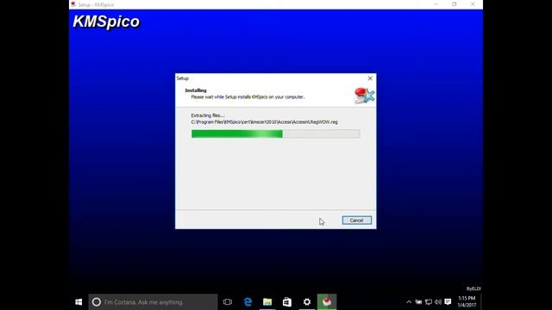Click the large KMSpico banner title
552x310 pixels.
[106, 22]
